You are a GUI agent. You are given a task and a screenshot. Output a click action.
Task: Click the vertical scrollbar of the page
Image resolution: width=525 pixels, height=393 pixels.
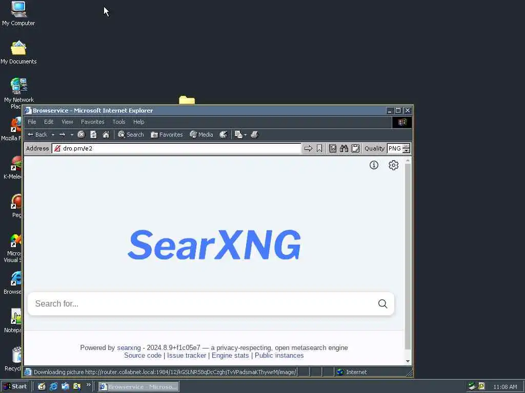(x=408, y=256)
